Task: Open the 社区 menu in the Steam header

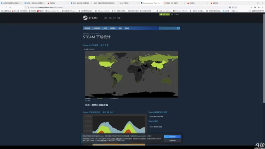Action: point(110,18)
